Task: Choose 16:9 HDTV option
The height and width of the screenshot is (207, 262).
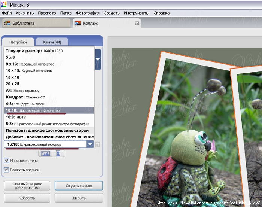Action: pyautogui.click(x=49, y=117)
